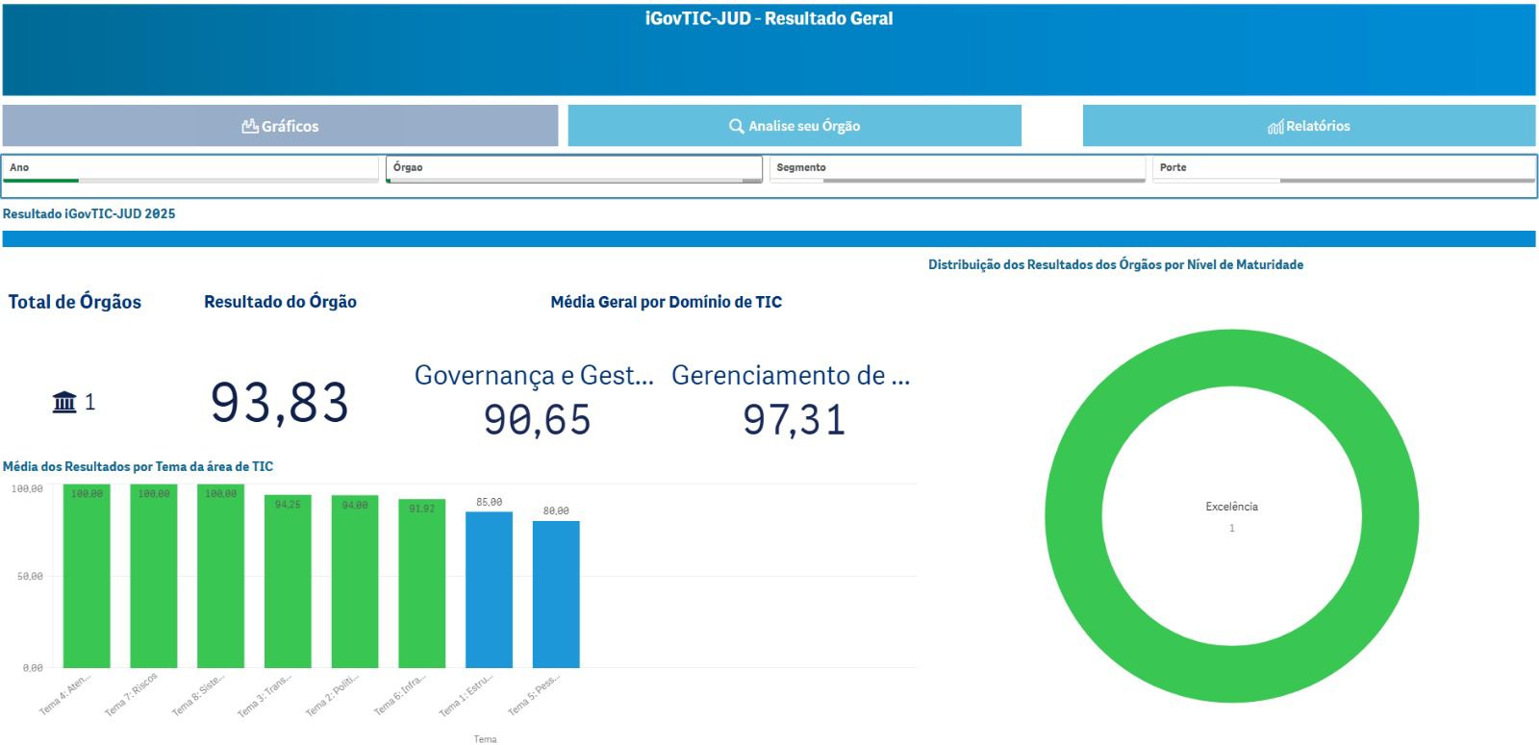Open the Gráficos tab
Image resolution: width=1539 pixels, height=745 pixels.
pos(280,126)
